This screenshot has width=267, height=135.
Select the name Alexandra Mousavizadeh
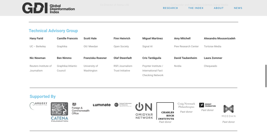click(x=220, y=38)
